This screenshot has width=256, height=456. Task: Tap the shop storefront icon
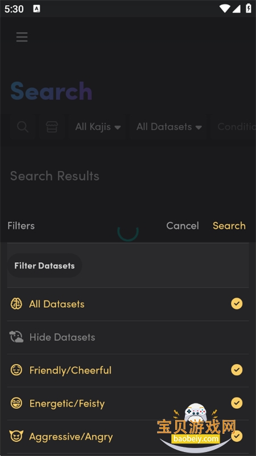coord(52,127)
